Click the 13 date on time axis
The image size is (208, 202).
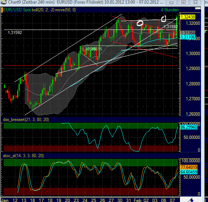coord(24,200)
